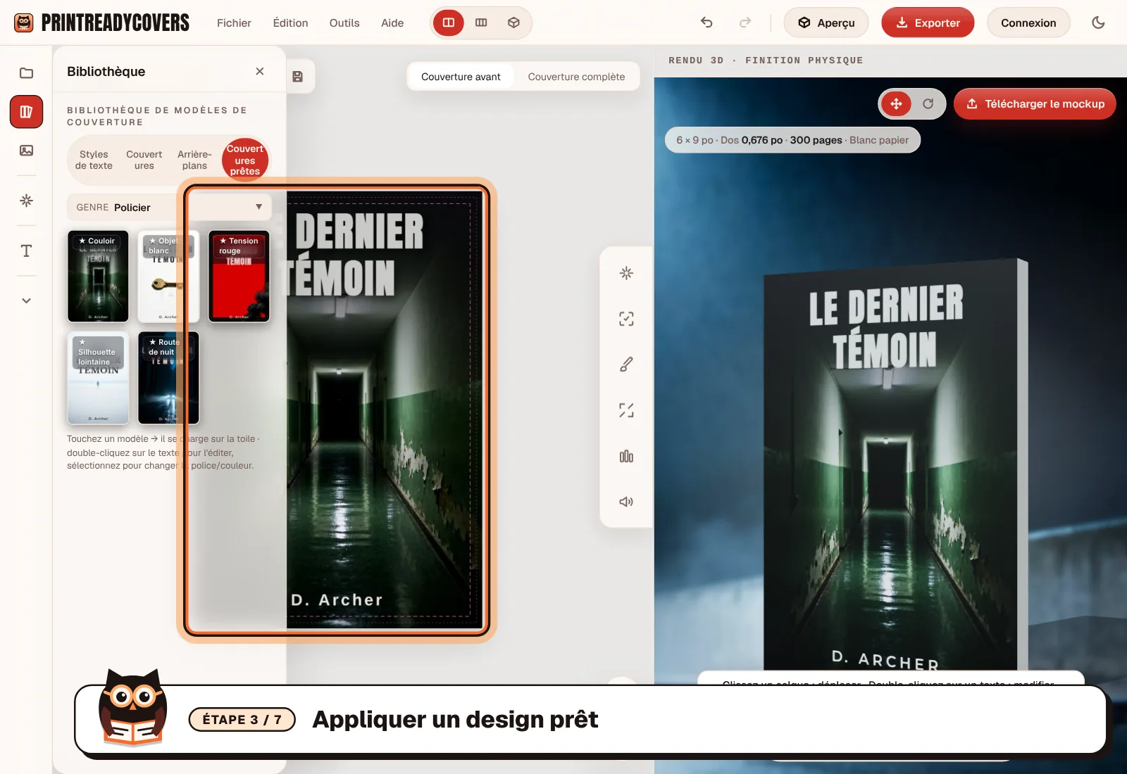1127x774 pixels.
Task: Click Télécharger le mockup button
Action: pos(1035,104)
